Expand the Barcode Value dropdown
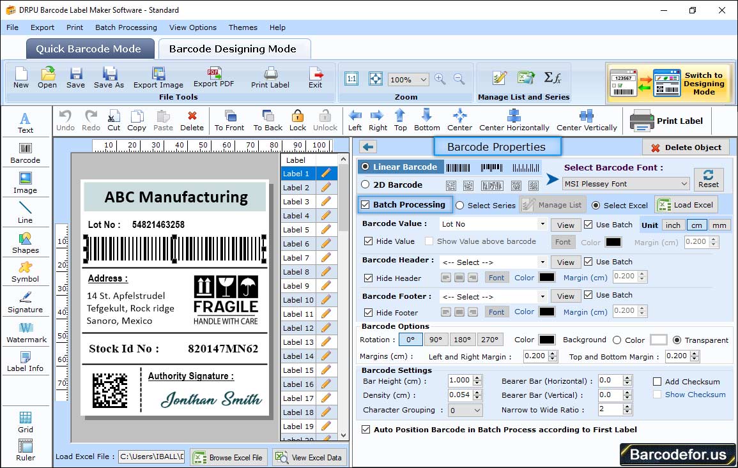The width and height of the screenshot is (738, 468). pos(542,224)
